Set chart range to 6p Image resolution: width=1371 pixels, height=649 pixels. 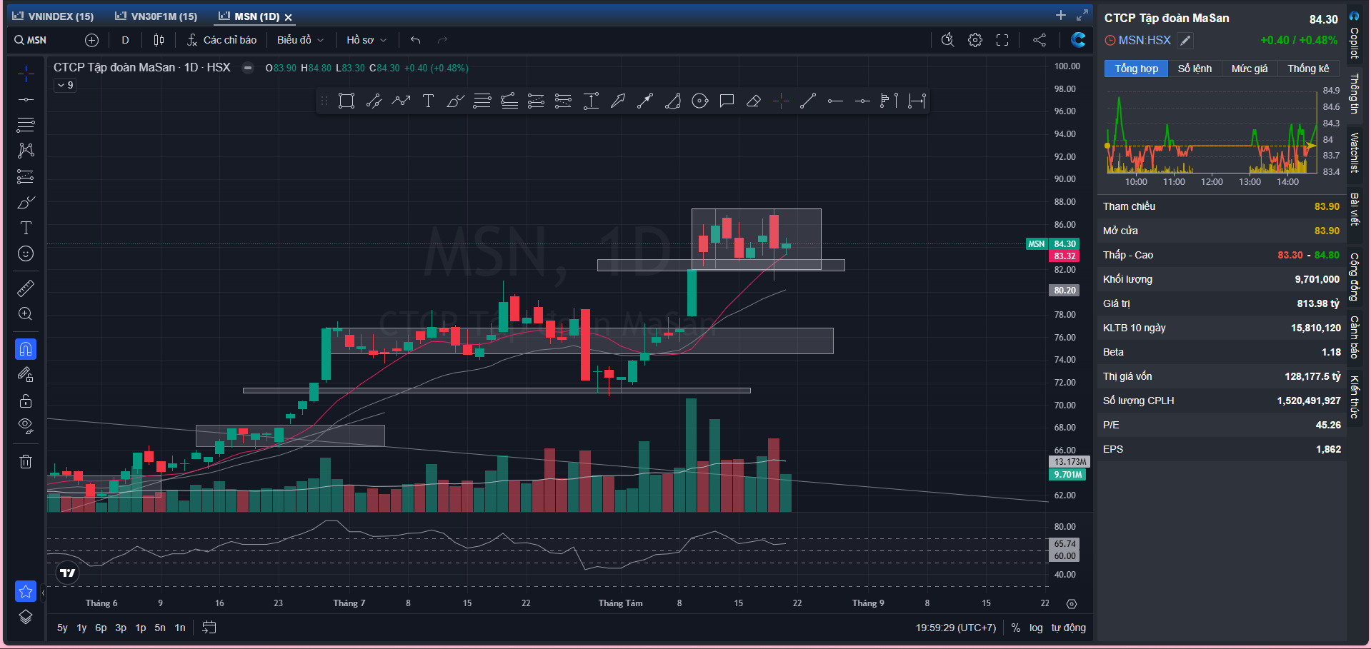101,628
